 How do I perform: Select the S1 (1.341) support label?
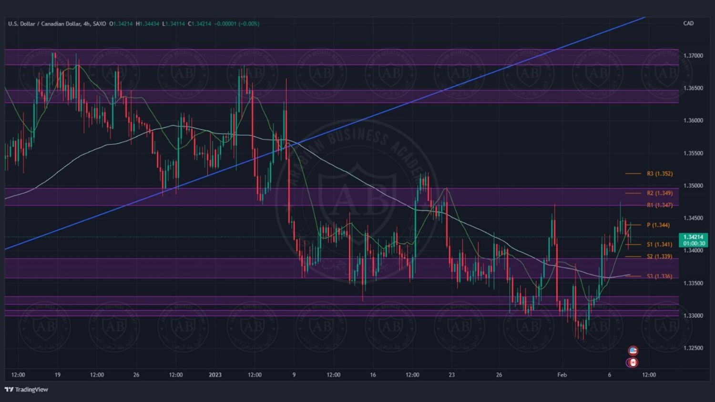659,244
